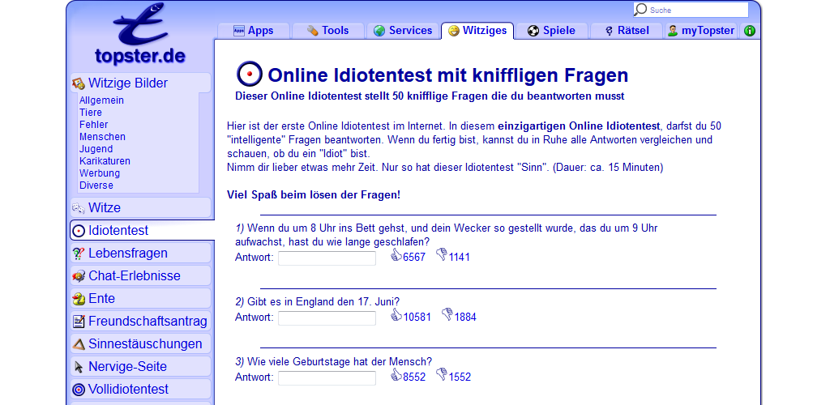Click the downvote count 1884
Image resolution: width=830 pixels, height=405 pixels.
[465, 318]
